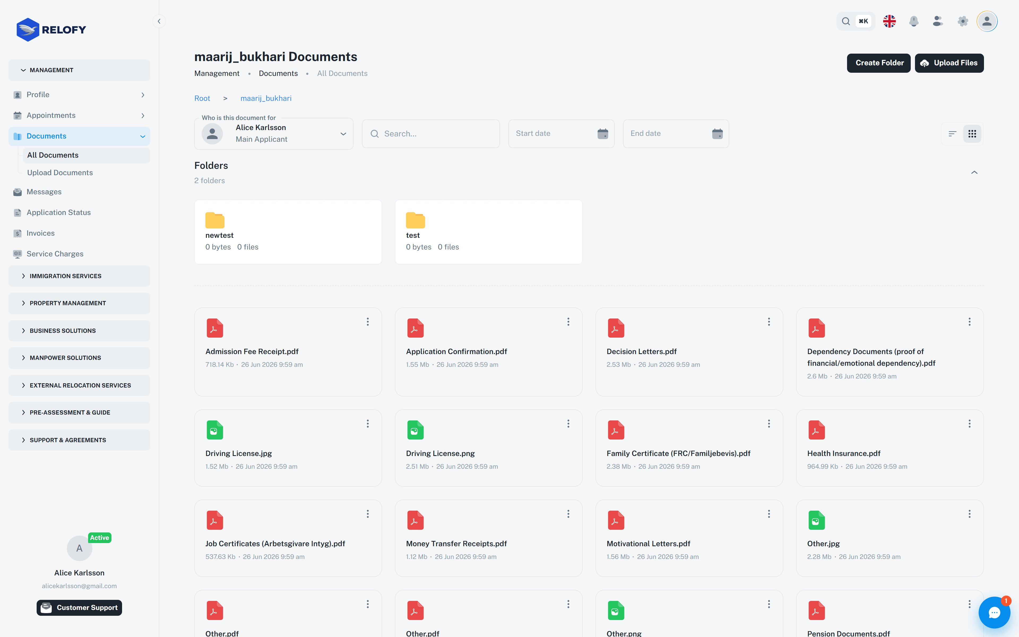
Task: Go to Upload Documents
Action: coord(86,173)
